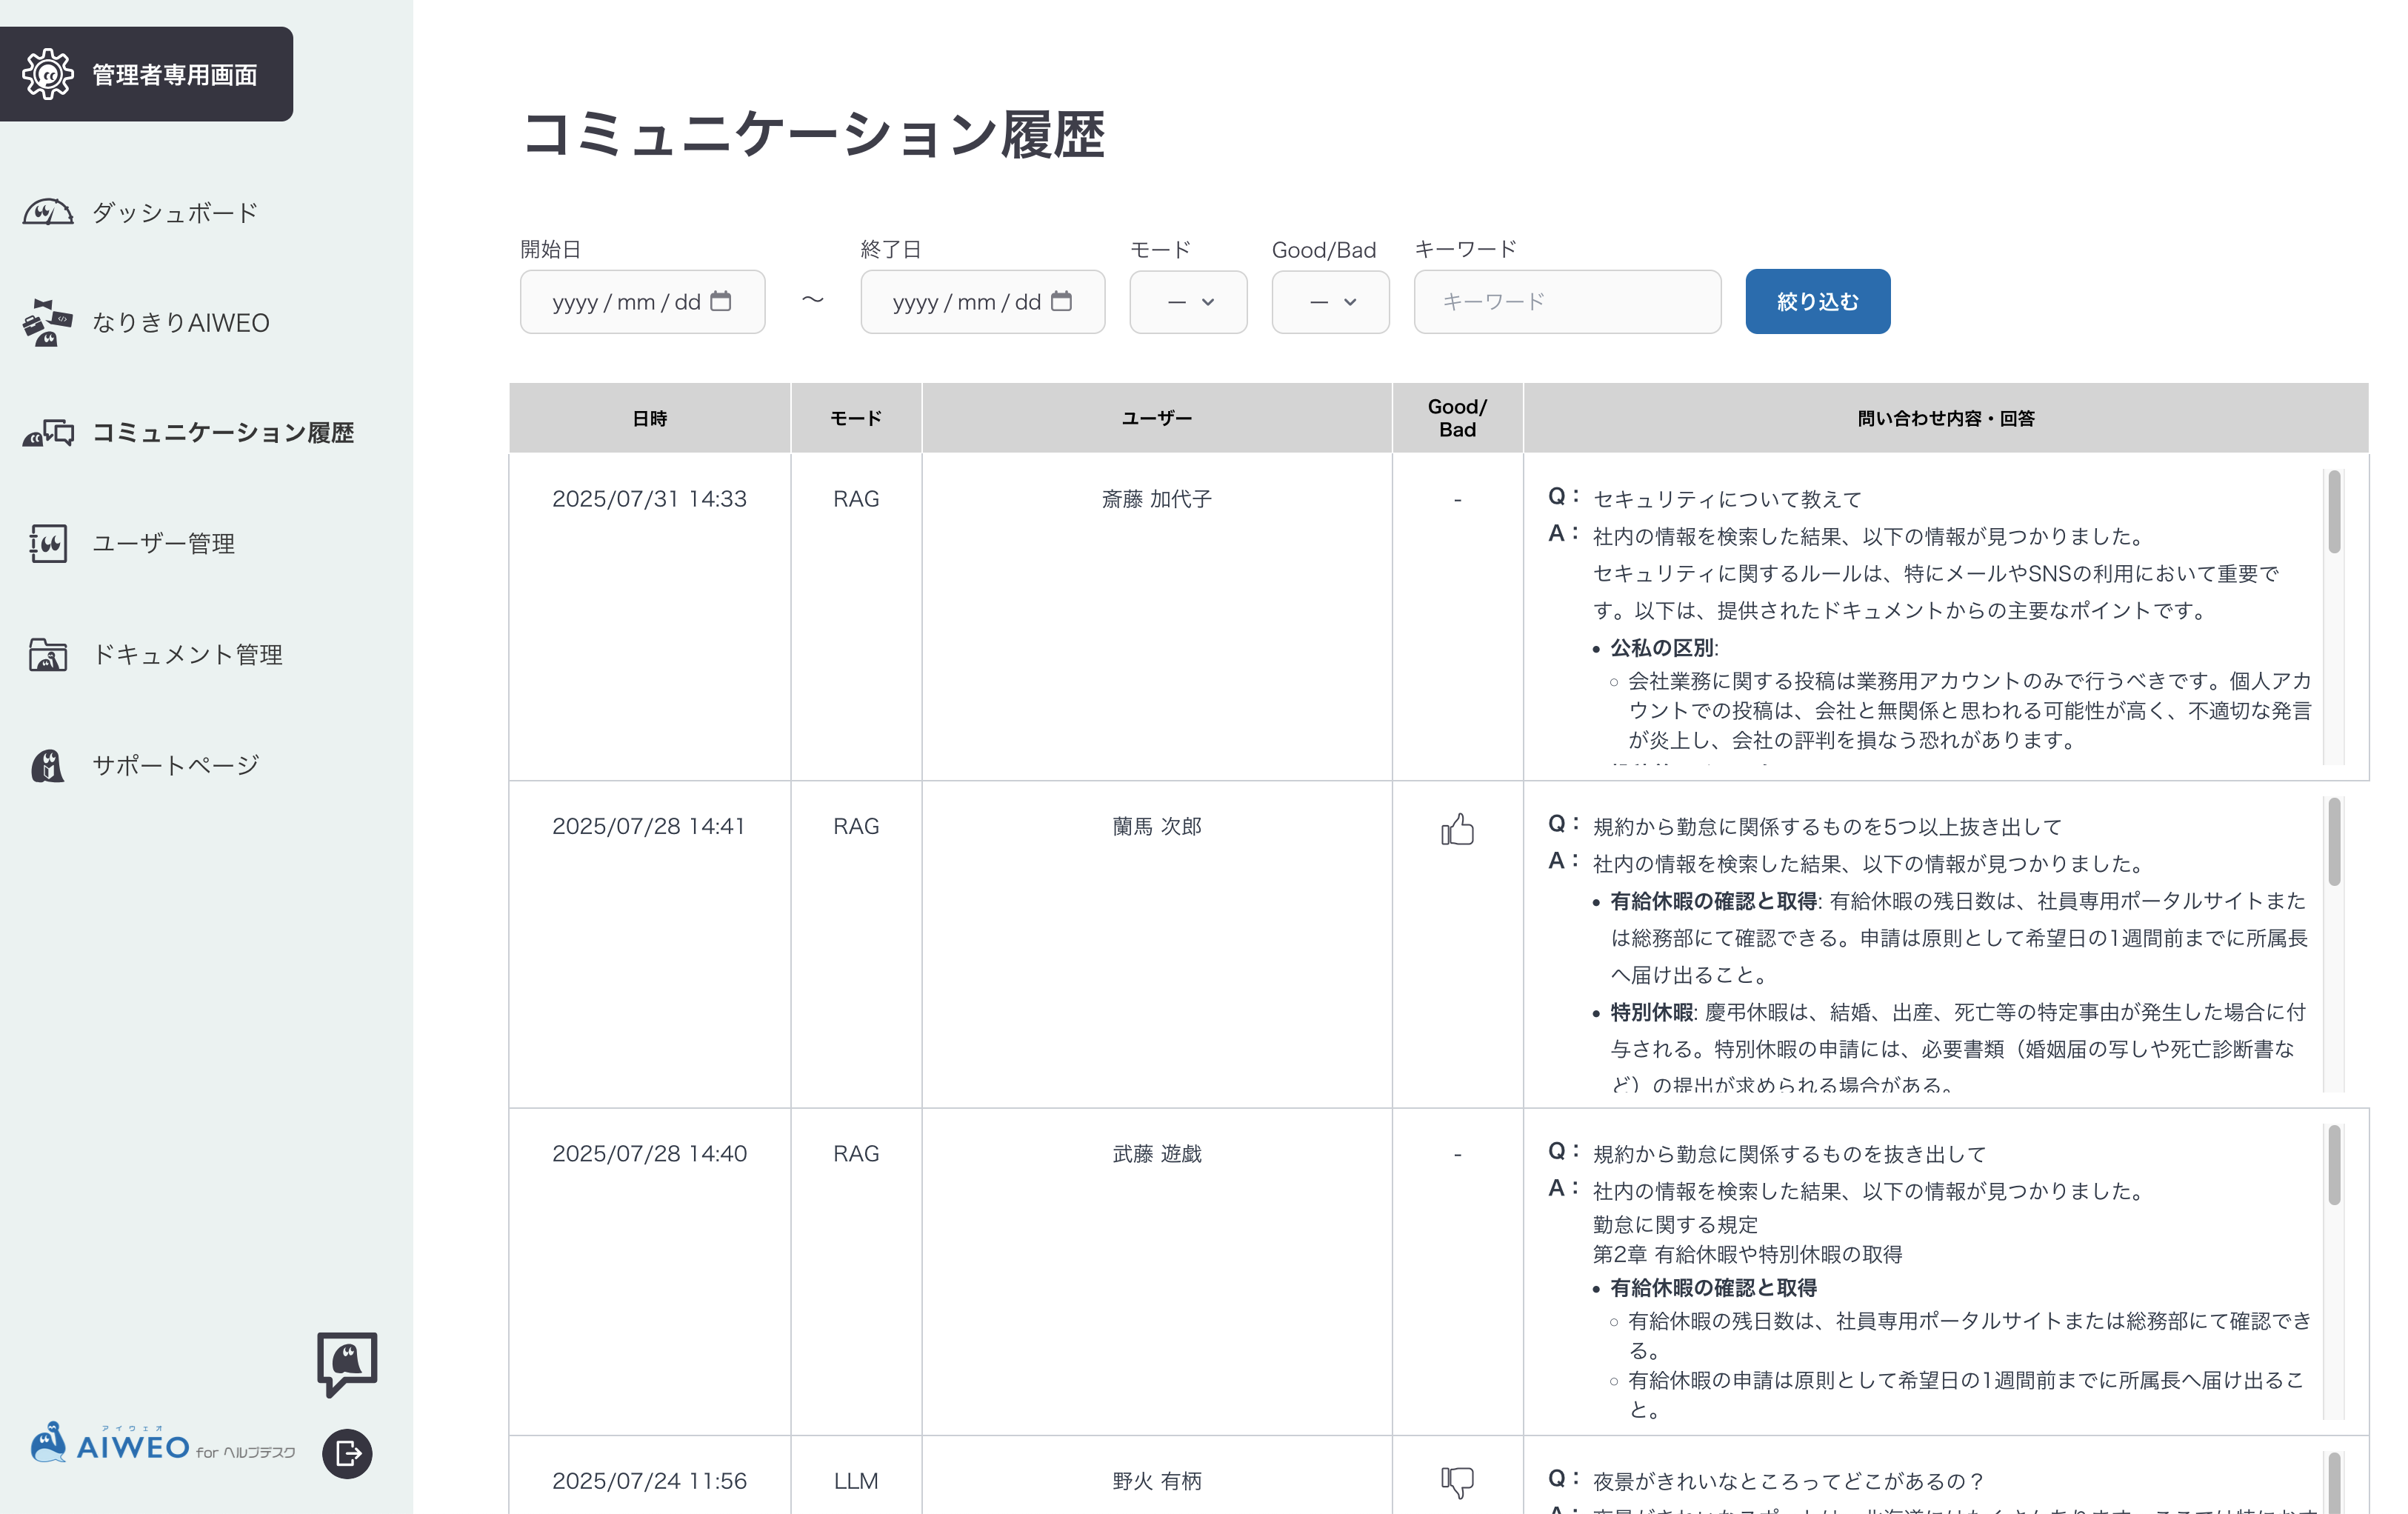The width and height of the screenshot is (2408, 1514).
Task: Click the date 2025/07/31 14:33
Action: tap(650, 499)
